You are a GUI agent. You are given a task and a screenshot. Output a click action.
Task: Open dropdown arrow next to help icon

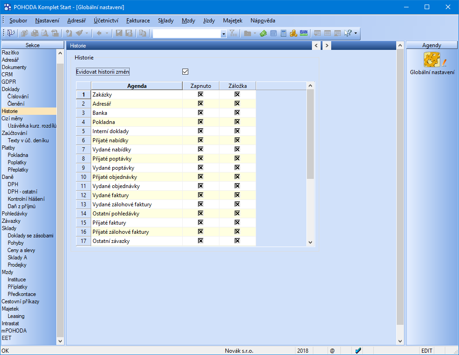click(355, 33)
